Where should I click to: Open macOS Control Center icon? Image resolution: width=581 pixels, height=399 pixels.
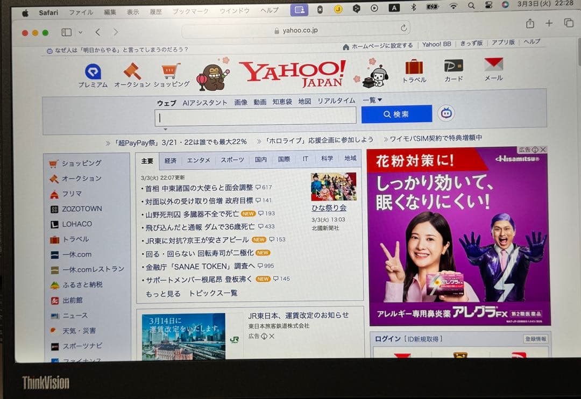pos(488,5)
